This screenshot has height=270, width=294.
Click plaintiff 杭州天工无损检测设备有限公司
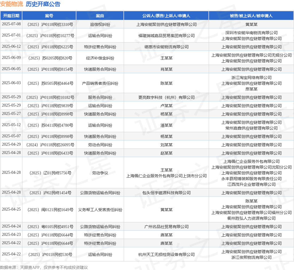click(x=167, y=254)
